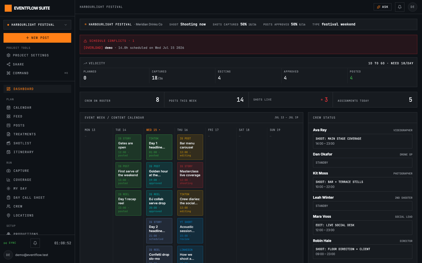422x263 pixels.
Task: Open the Itinerary icon
Action: pyautogui.click(x=8, y=152)
